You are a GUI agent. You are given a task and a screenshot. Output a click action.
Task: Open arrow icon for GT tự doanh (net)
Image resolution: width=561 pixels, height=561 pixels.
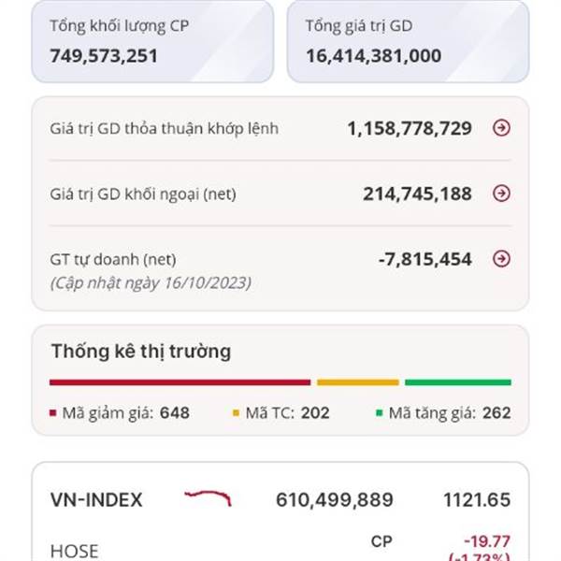[501, 259]
